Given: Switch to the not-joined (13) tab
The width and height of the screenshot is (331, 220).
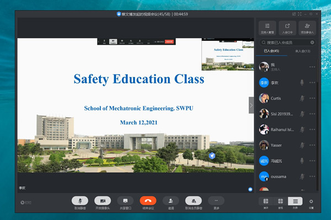Looking at the screenshot, I should coord(302,51).
